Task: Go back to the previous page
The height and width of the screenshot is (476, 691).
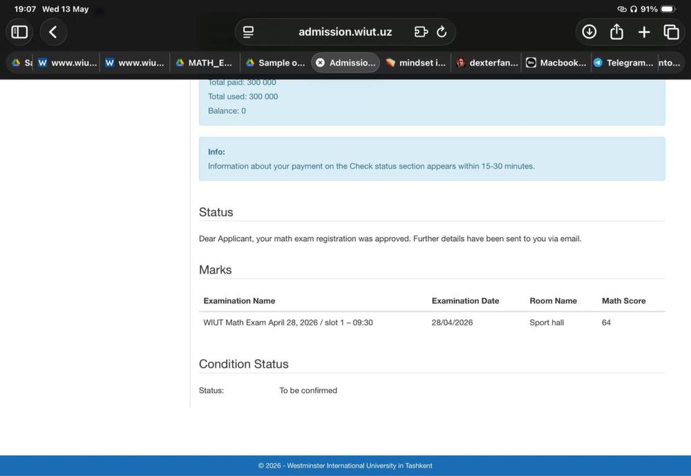Action: (53, 32)
